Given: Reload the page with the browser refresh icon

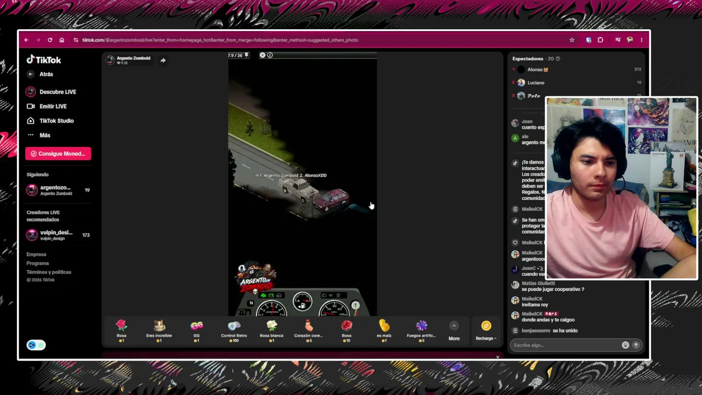Looking at the screenshot, I should click(50, 40).
